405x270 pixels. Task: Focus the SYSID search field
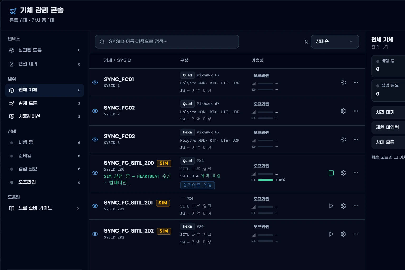click(x=167, y=42)
